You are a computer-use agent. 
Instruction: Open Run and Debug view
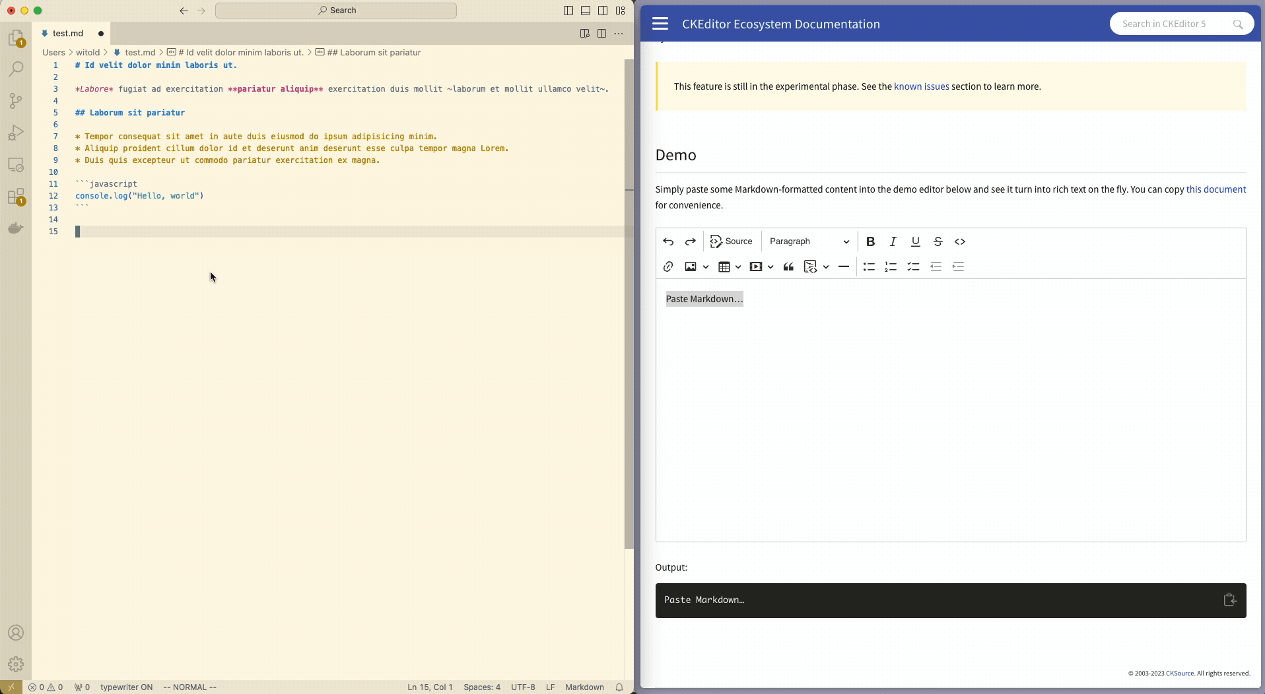(16, 133)
